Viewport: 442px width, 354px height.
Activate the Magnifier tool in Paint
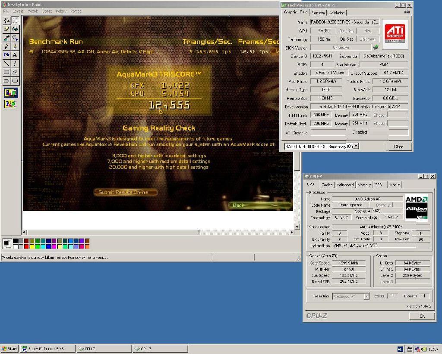(x=15, y=38)
